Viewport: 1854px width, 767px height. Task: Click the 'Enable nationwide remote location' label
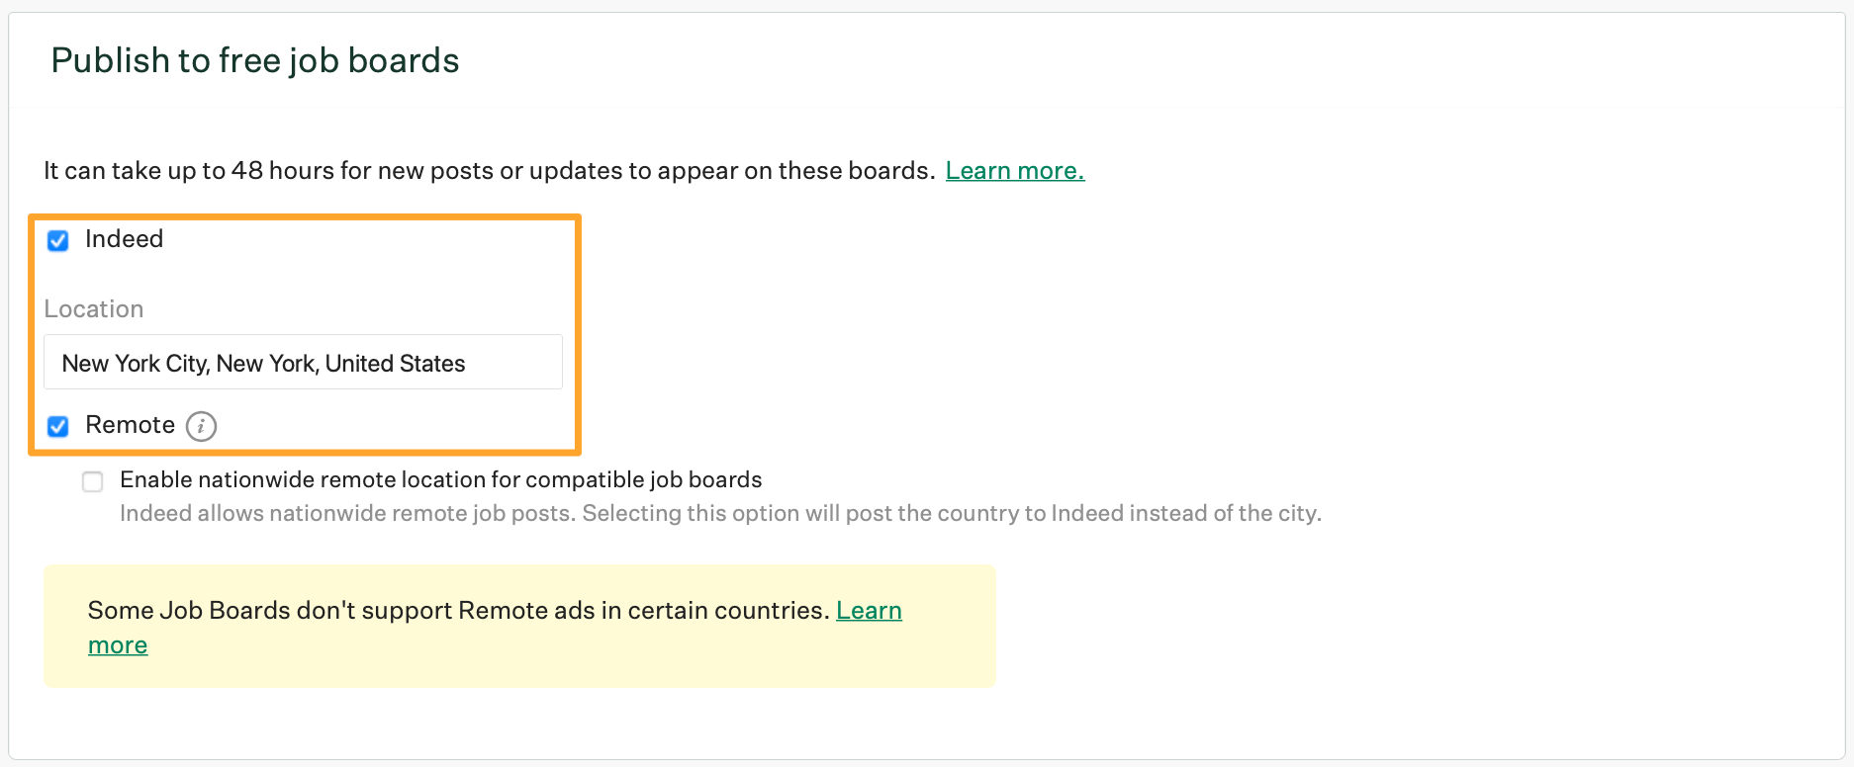point(440,479)
